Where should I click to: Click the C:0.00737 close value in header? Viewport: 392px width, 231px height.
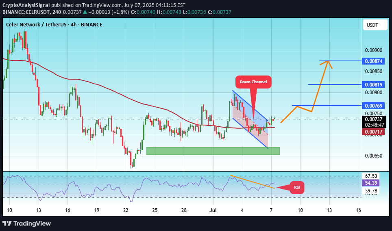tap(220, 12)
